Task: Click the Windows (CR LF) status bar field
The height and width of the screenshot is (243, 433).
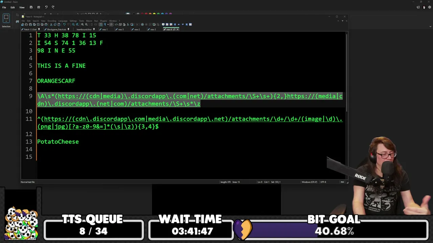Action: (x=309, y=182)
